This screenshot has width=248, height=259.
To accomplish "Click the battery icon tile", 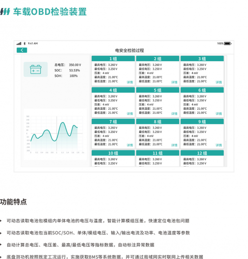I will (36, 69).
